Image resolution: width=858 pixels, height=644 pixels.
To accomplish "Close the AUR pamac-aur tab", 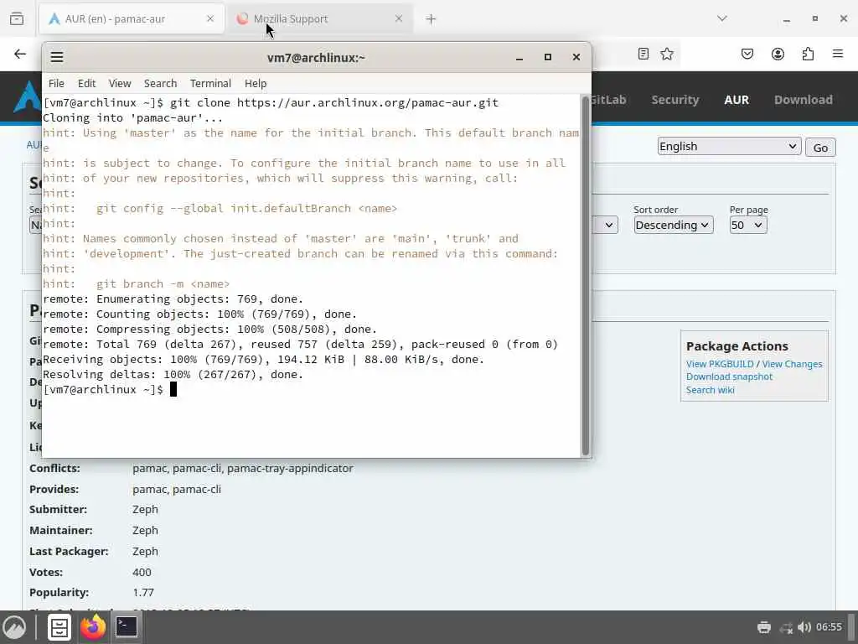I will click(210, 18).
